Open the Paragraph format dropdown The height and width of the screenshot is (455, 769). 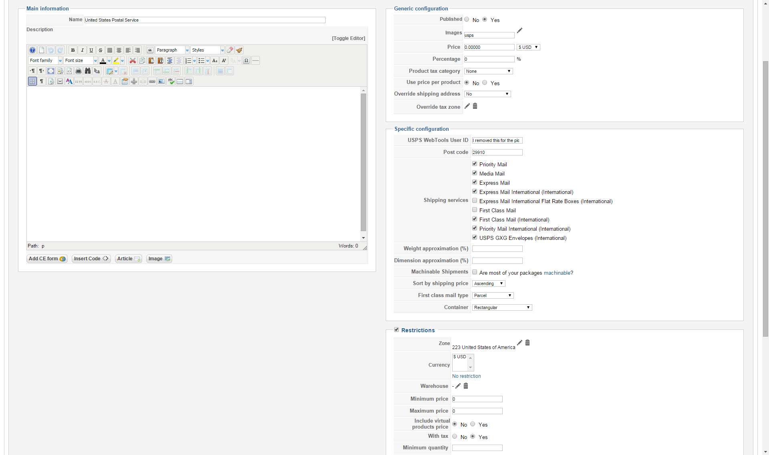pyautogui.click(x=172, y=50)
